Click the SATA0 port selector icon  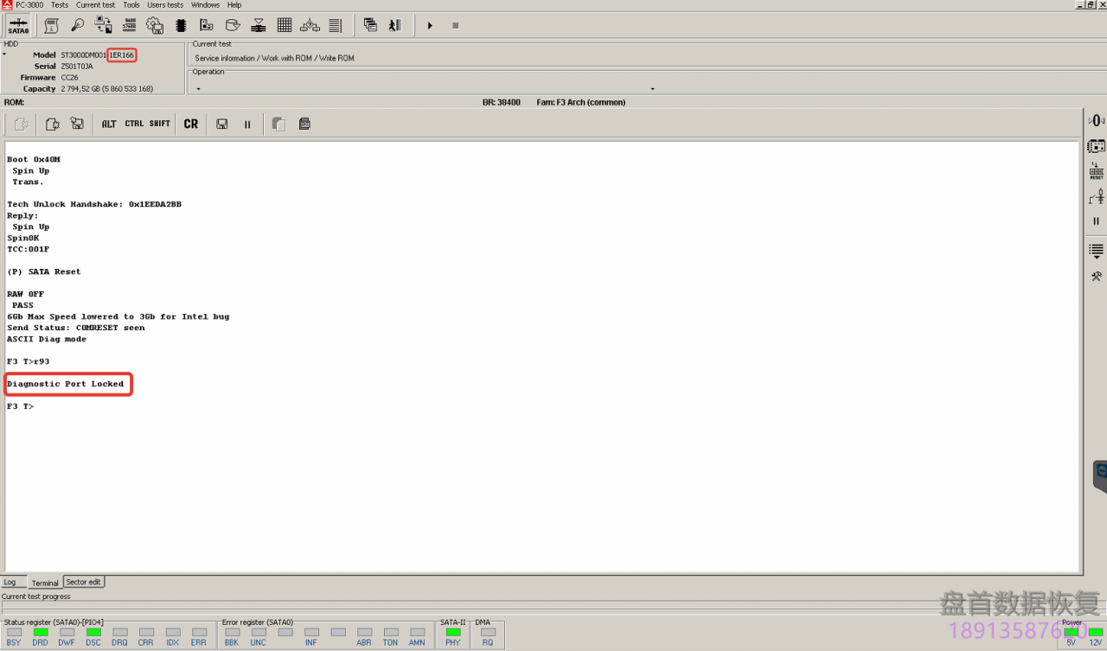point(18,26)
